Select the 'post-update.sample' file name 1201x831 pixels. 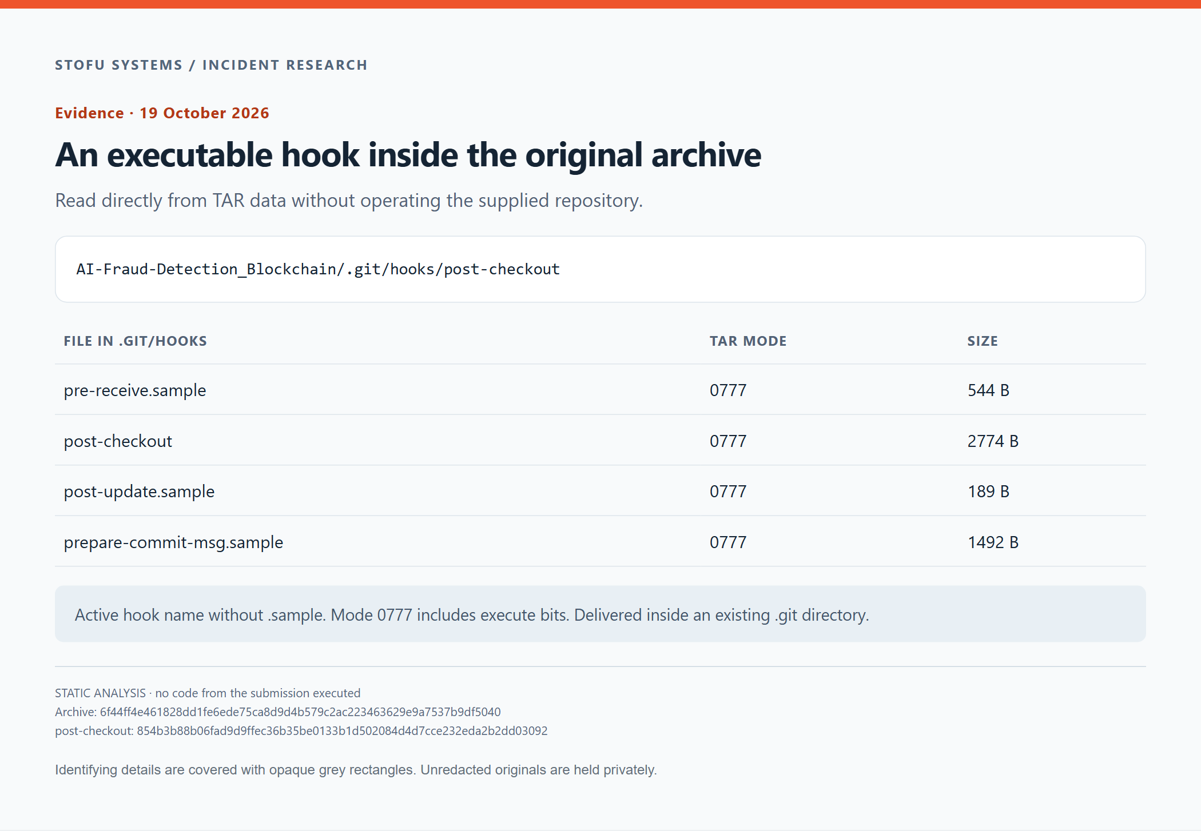[139, 492]
